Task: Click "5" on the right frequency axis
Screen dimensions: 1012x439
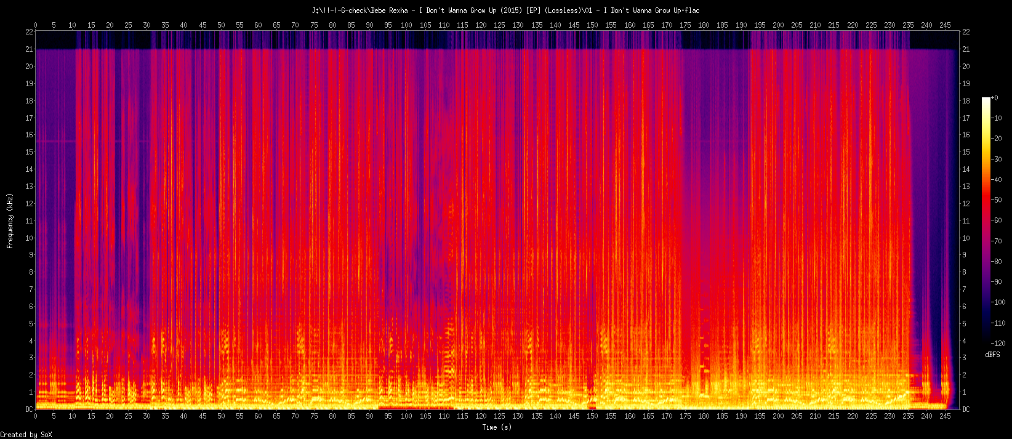Action: click(964, 324)
